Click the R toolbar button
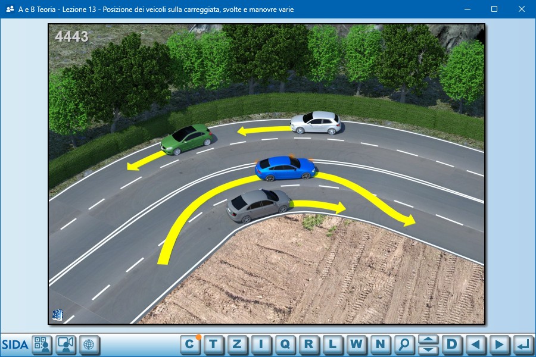 point(308,344)
